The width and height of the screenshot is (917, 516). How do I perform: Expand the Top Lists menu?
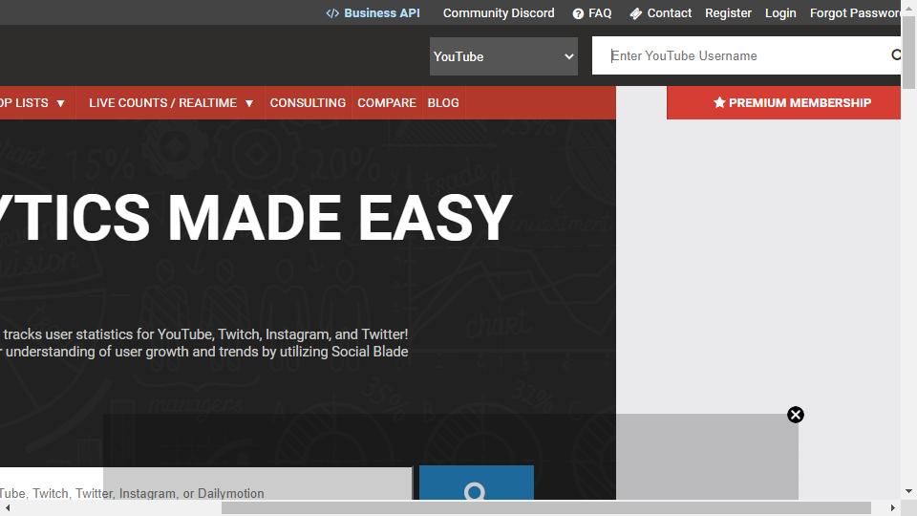[x=32, y=103]
